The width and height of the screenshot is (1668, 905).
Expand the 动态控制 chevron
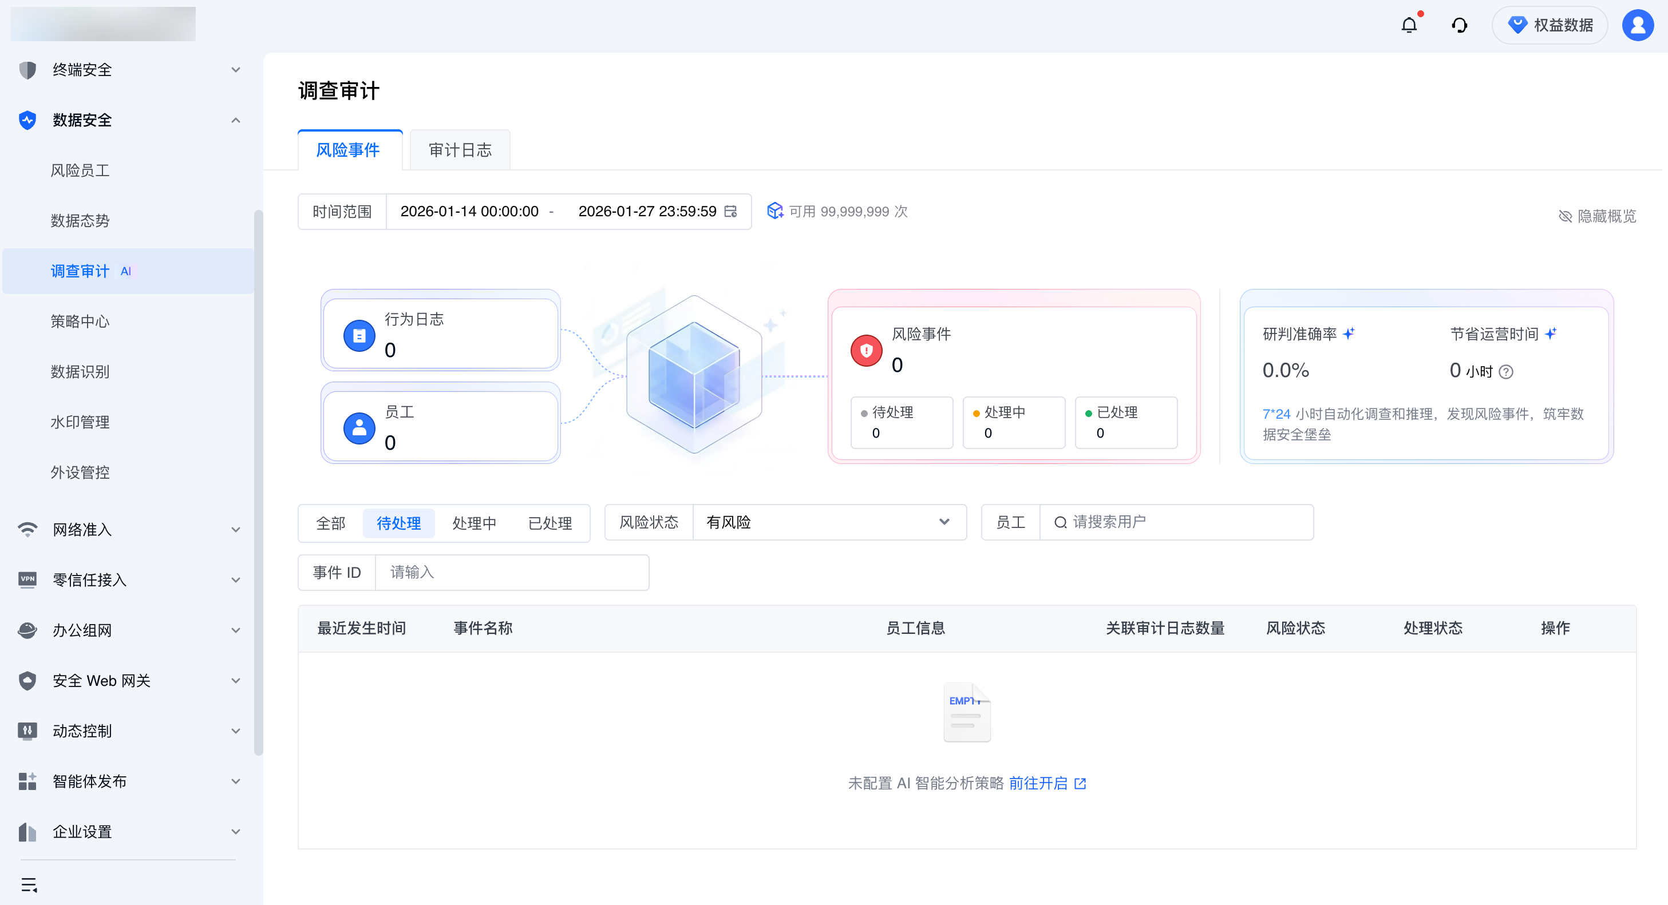click(236, 731)
